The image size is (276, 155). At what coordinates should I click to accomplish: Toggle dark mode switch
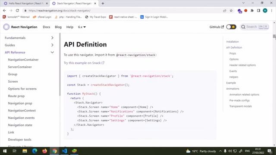231,27
